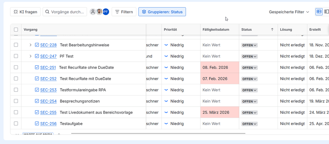Tick the checkbox for SEC-255 row
This screenshot has width=329, height=144.
[16, 113]
